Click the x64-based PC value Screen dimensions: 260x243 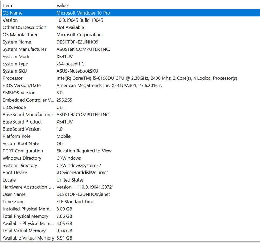tap(71, 64)
